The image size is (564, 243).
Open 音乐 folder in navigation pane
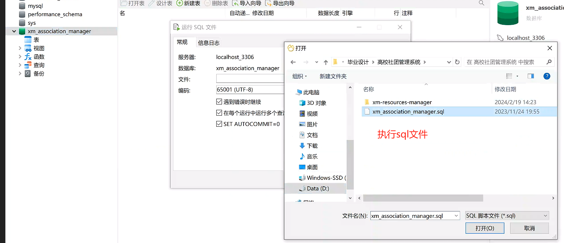click(x=308, y=156)
